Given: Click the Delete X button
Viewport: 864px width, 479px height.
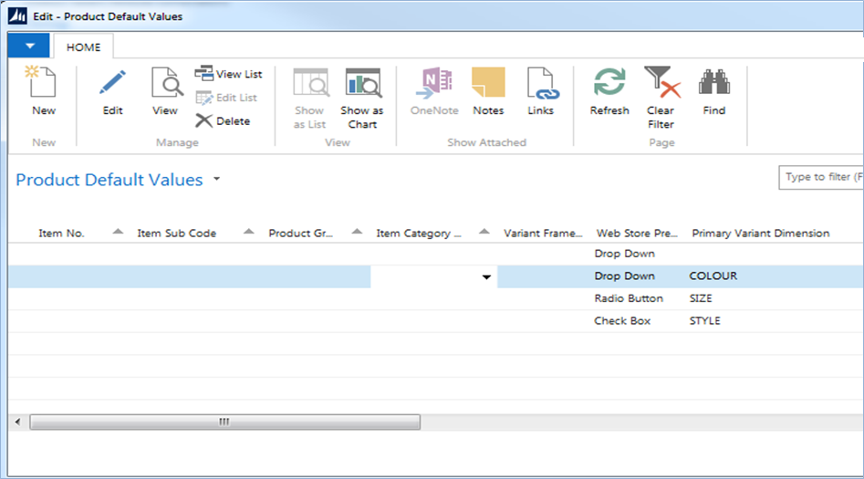Looking at the screenshot, I should 223,120.
